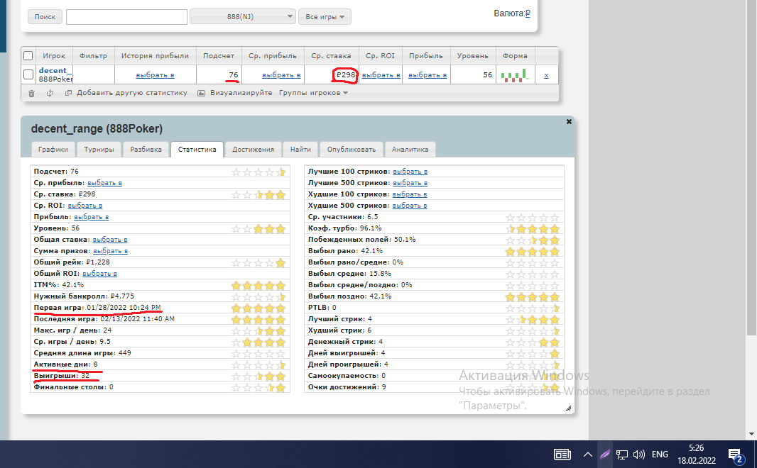Screen dimensions: 757x468
Task: Click выбрать в next to Лучшие 100 стриков
Action: (x=410, y=172)
